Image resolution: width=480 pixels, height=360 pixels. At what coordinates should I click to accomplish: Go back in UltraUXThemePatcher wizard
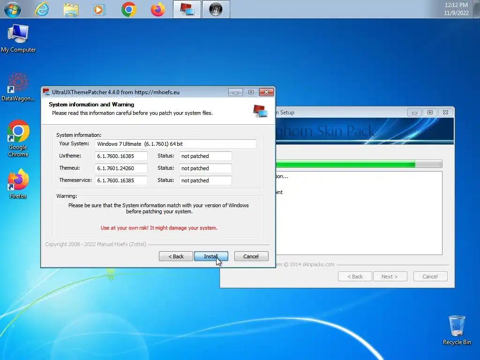pyautogui.click(x=176, y=256)
